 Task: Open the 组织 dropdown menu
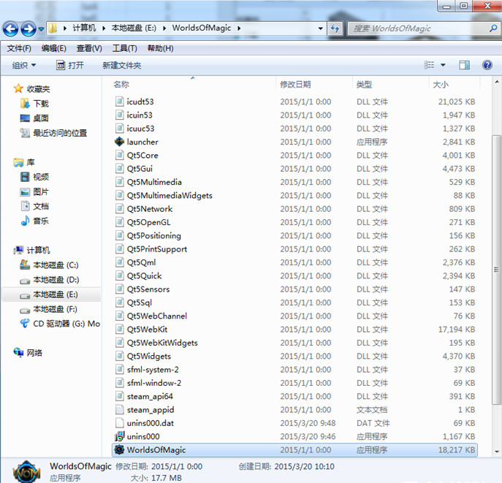click(24, 65)
